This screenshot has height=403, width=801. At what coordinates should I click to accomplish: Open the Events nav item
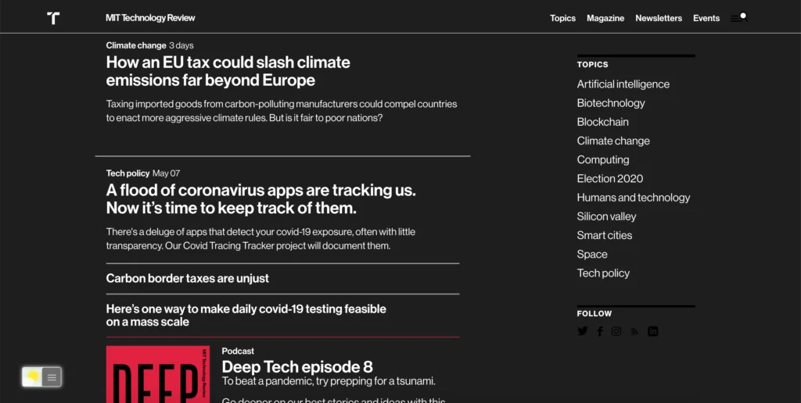coord(706,19)
